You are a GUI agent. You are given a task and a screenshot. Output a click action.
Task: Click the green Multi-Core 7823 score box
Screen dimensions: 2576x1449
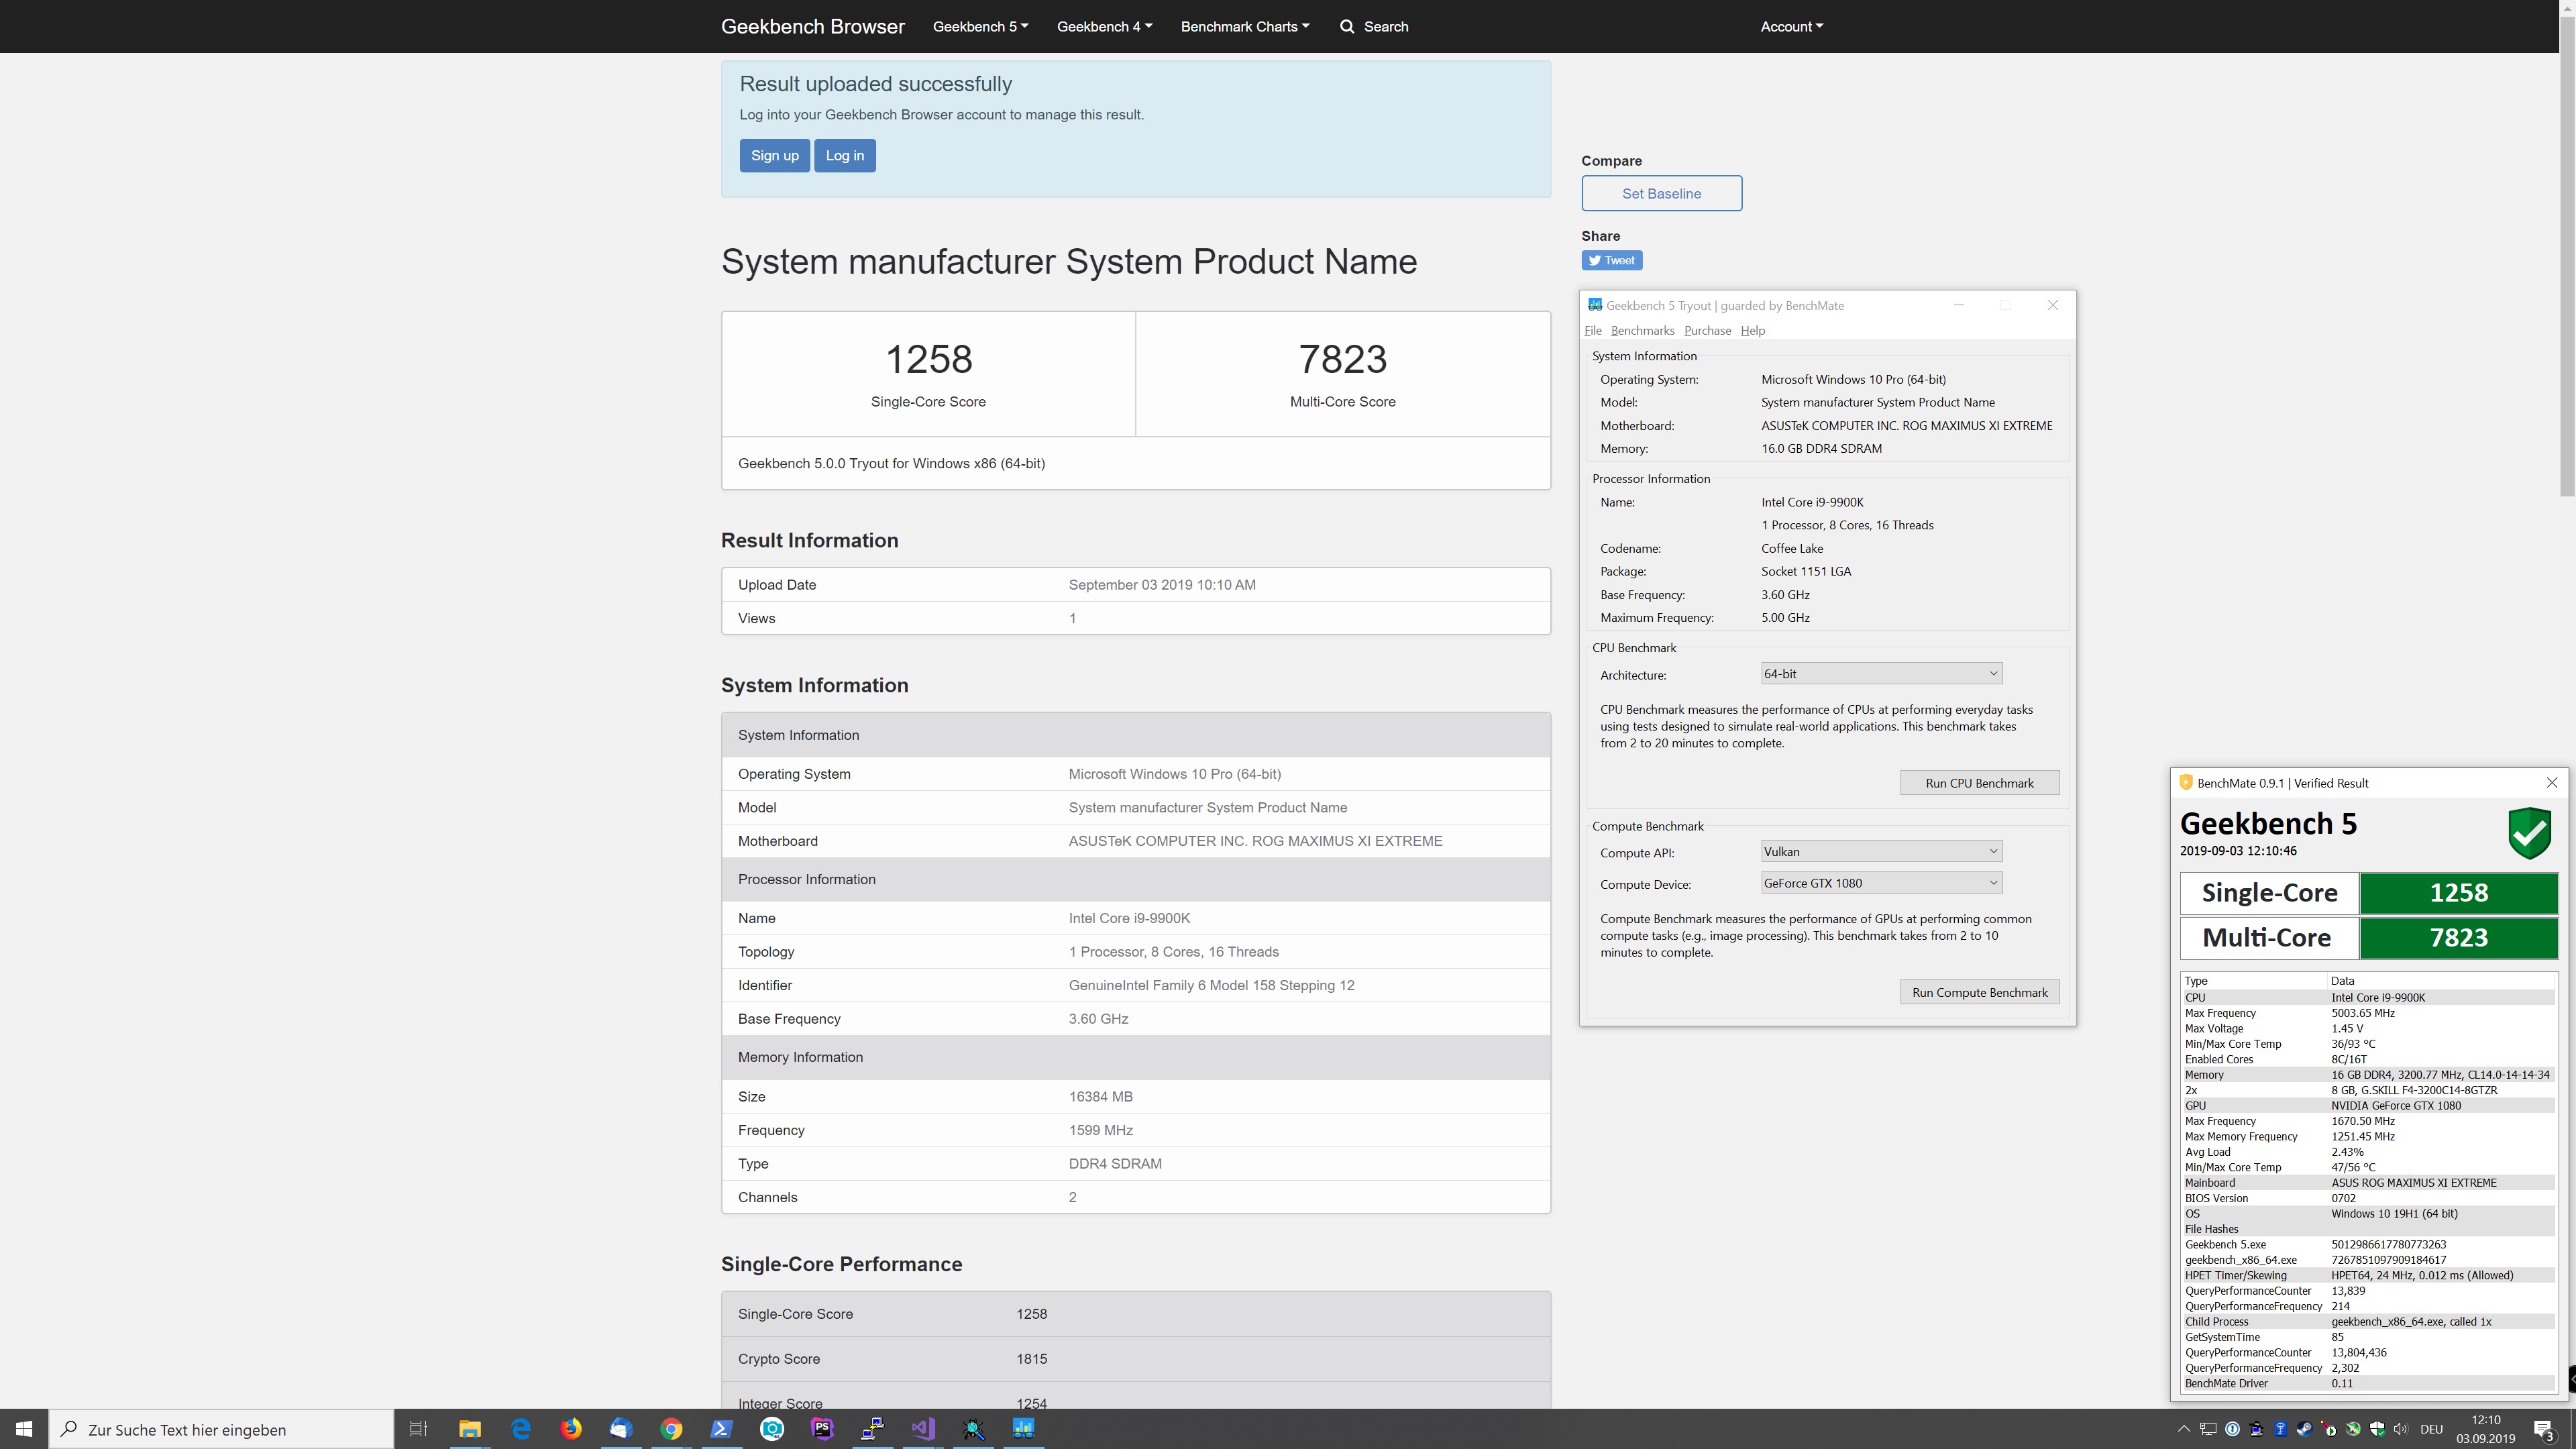[x=2458, y=938]
